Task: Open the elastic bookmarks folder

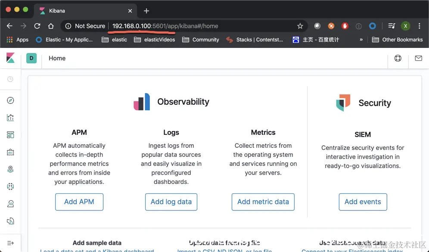Action: [x=115, y=40]
